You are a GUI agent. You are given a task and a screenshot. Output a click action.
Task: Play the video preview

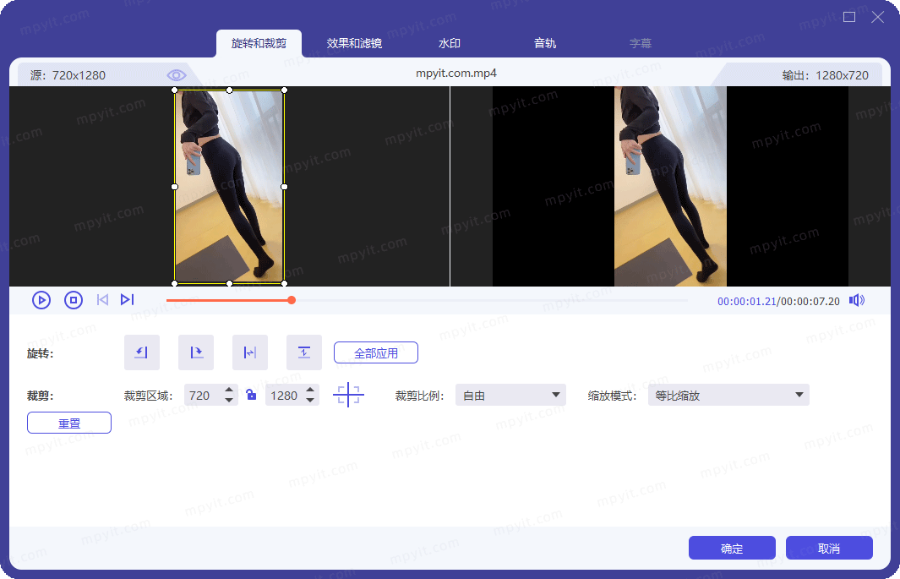tap(41, 300)
